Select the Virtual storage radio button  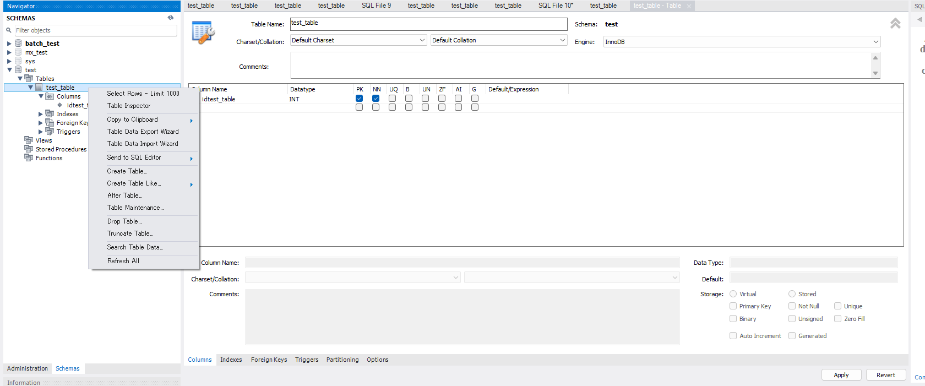pos(733,294)
